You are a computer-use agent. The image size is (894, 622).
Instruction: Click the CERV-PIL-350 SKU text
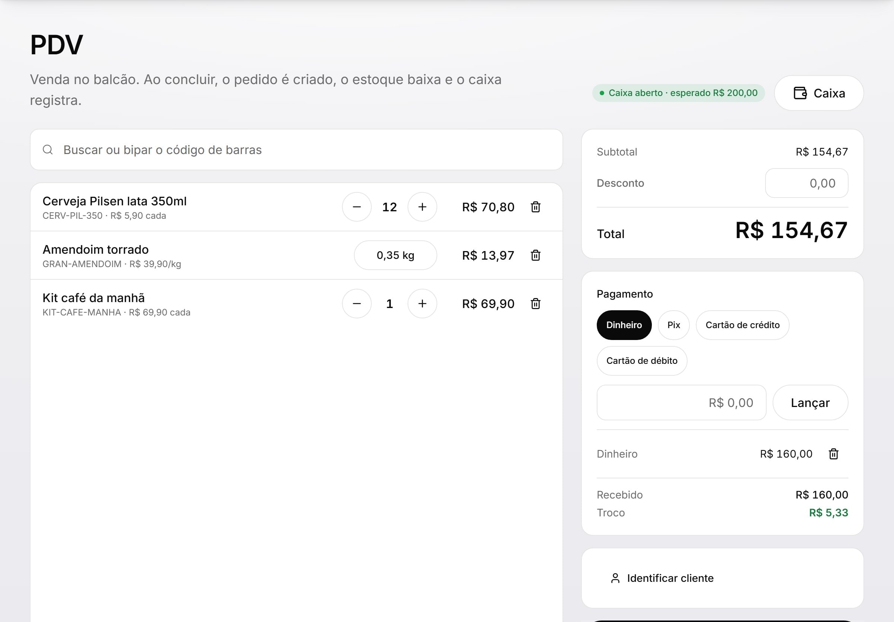72,216
